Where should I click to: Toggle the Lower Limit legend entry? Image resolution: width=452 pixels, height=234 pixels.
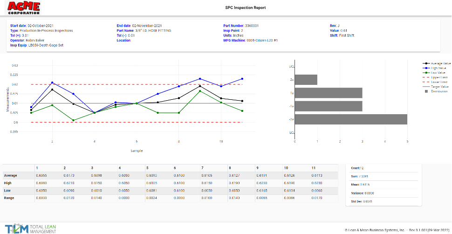439,82
